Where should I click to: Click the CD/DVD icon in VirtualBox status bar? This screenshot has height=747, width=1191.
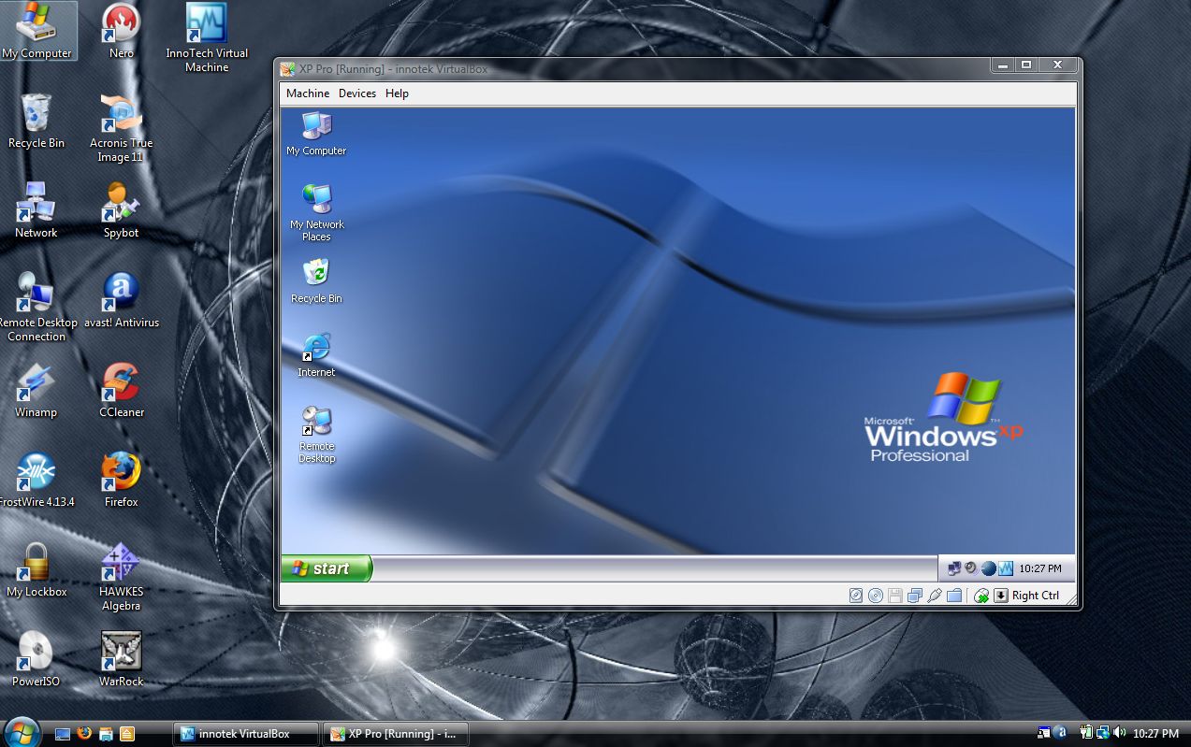click(876, 596)
